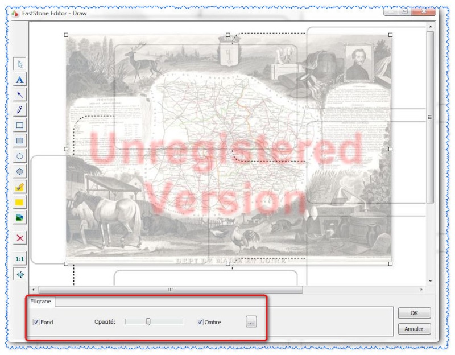The height and width of the screenshot is (355, 455).
Task: Set zoom to 1:1 actual size
Action: pos(20,259)
